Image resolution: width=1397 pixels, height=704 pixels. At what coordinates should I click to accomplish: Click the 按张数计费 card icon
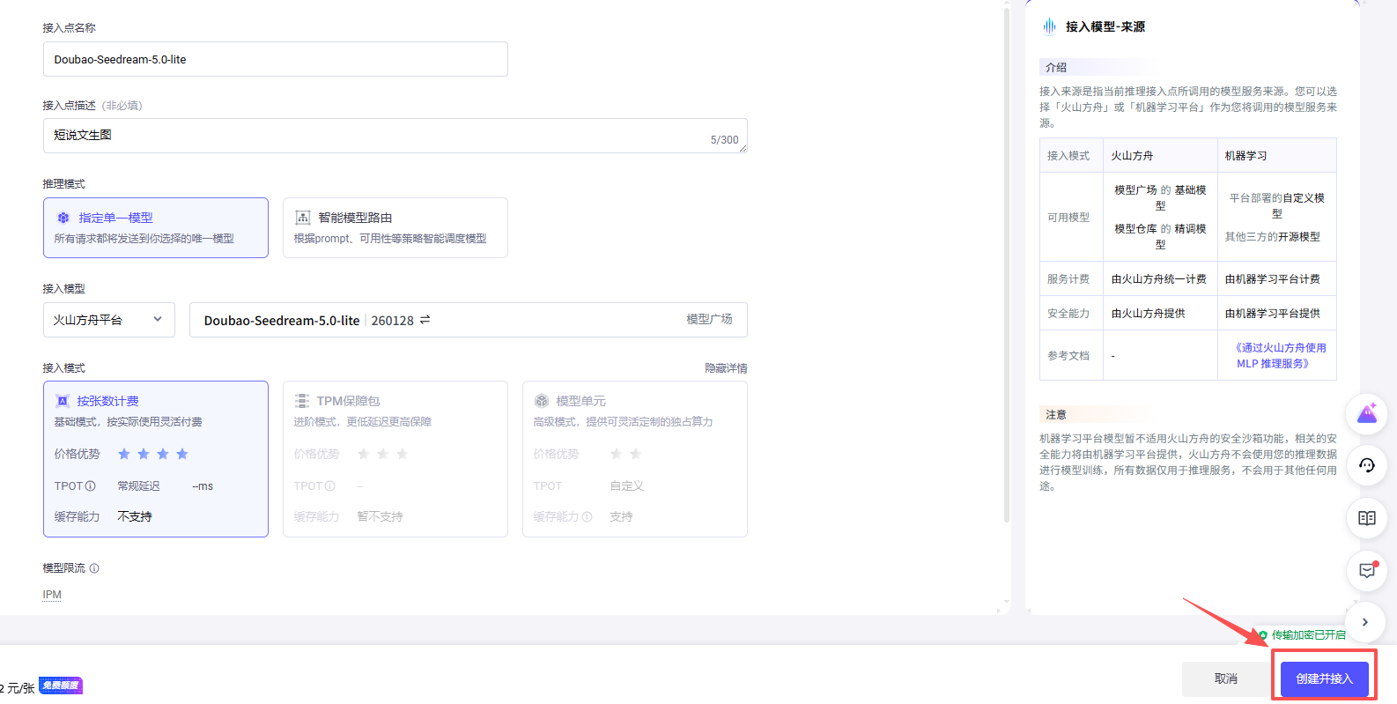pyautogui.click(x=63, y=401)
